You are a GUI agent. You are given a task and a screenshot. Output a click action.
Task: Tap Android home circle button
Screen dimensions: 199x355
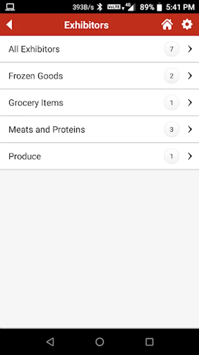pyautogui.click(x=99, y=342)
